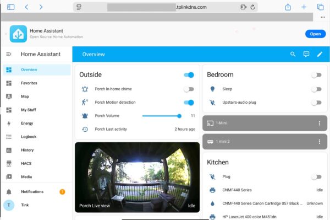Click the extensions icon in the address bar
This screenshot has height=220, width=330.
pos(243,7)
